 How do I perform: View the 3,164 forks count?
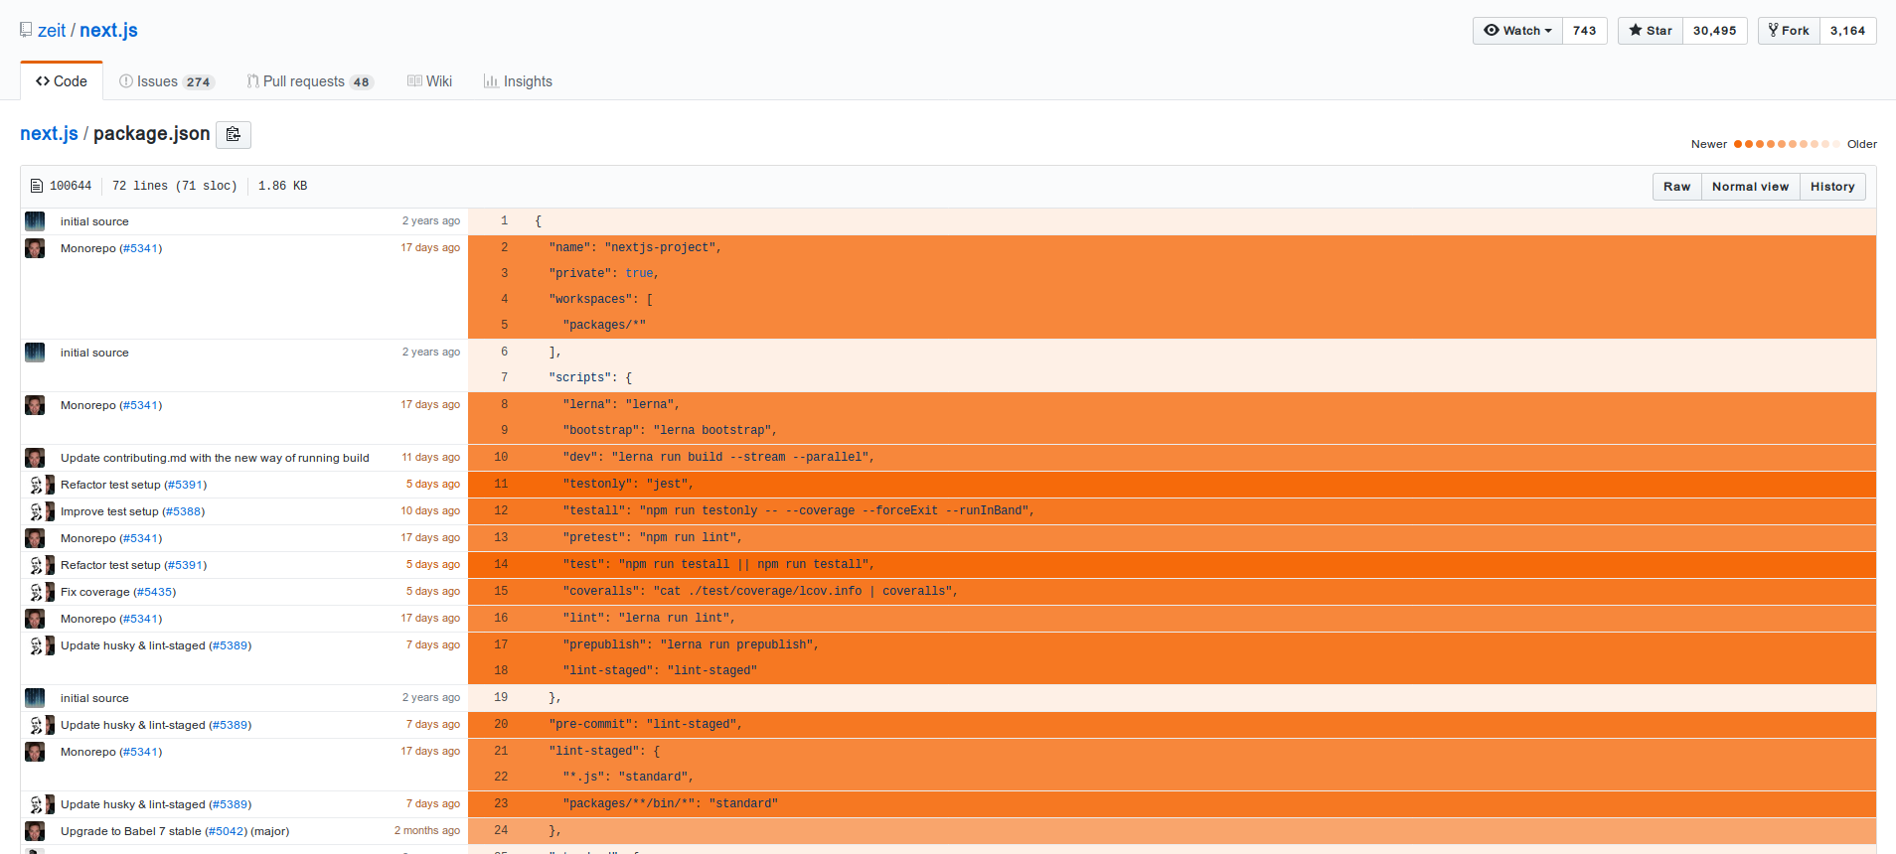click(1848, 31)
